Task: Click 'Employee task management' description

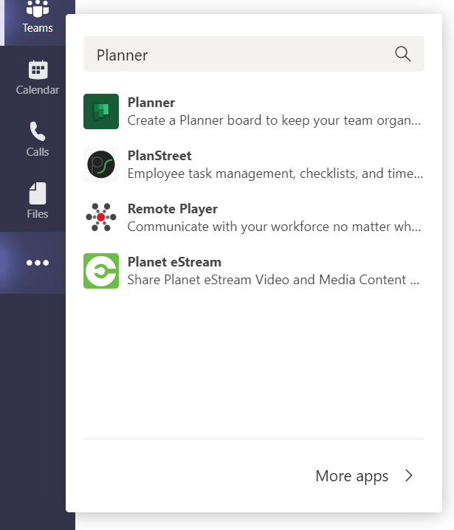Action: pyautogui.click(x=275, y=173)
